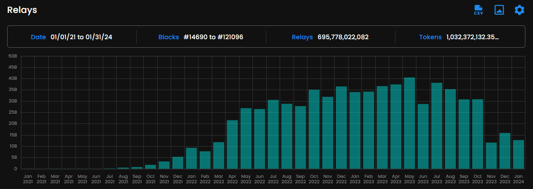
Task: Select the Aug 2022 bar
Action: pyautogui.click(x=287, y=136)
